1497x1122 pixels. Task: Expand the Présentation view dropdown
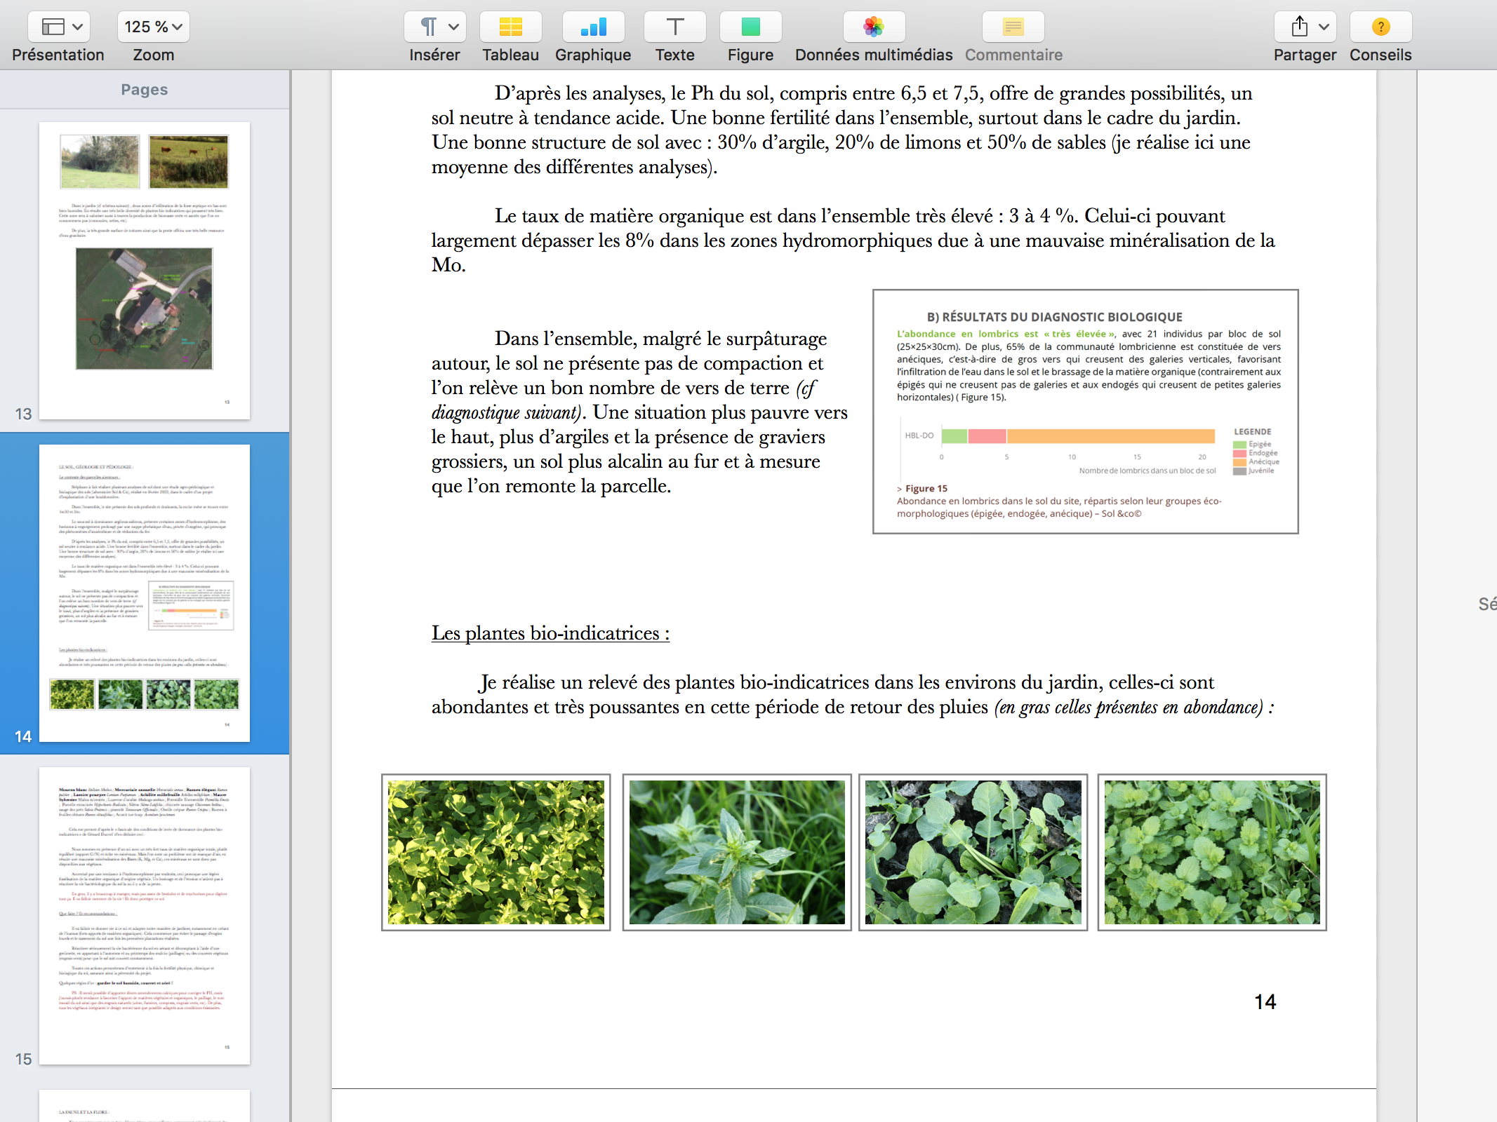click(60, 27)
